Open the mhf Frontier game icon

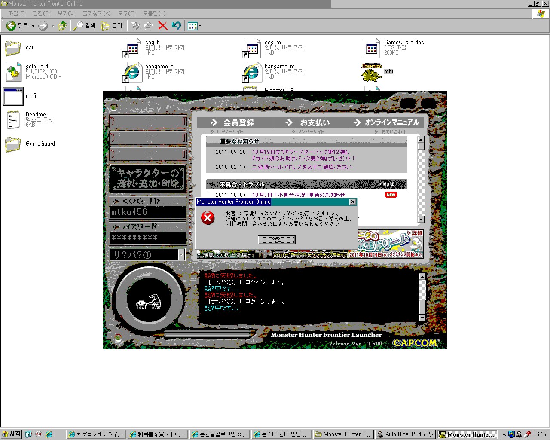click(372, 72)
